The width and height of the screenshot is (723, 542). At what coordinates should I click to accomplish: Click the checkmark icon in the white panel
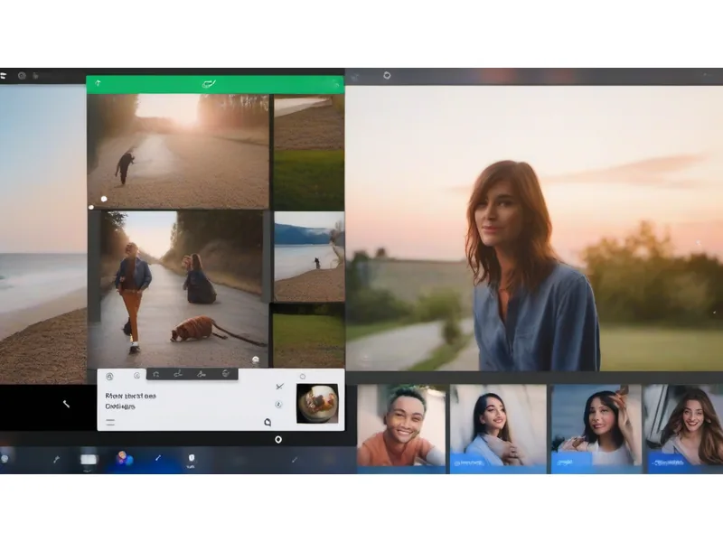point(278,387)
